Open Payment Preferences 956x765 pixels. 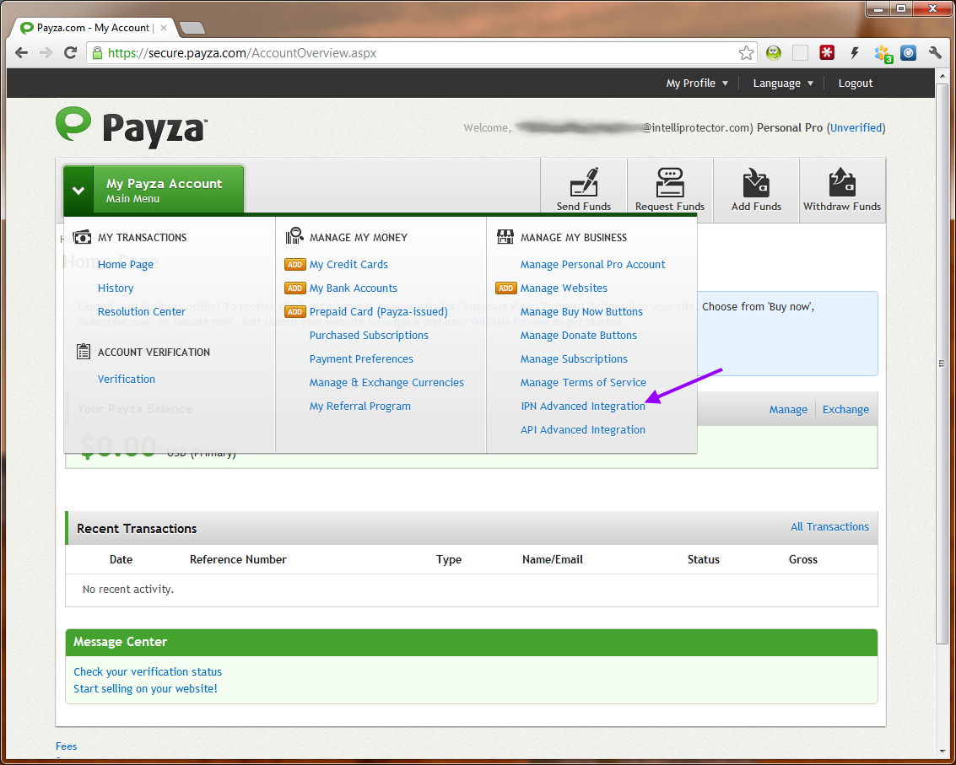pyautogui.click(x=361, y=359)
